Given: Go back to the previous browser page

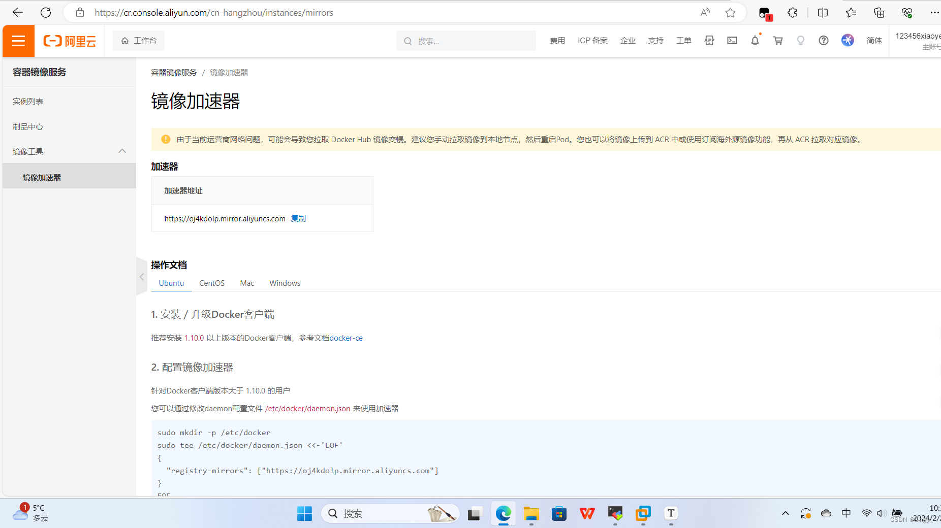Looking at the screenshot, I should click(x=18, y=13).
